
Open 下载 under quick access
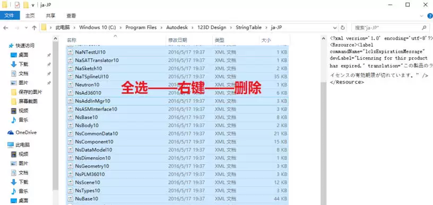point(23,64)
